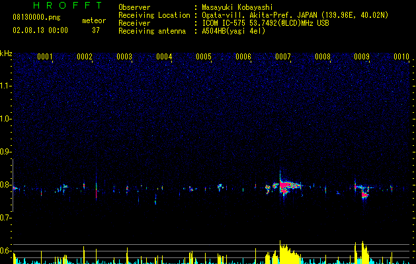
Task: Select the file name 08130000.png
Action: [x=36, y=18]
